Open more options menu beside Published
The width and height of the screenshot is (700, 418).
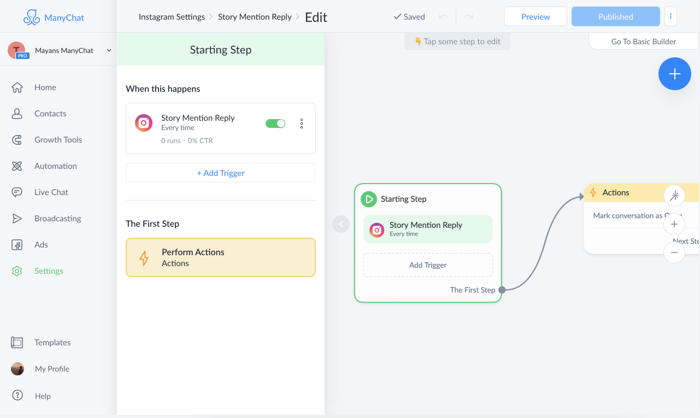pos(670,16)
